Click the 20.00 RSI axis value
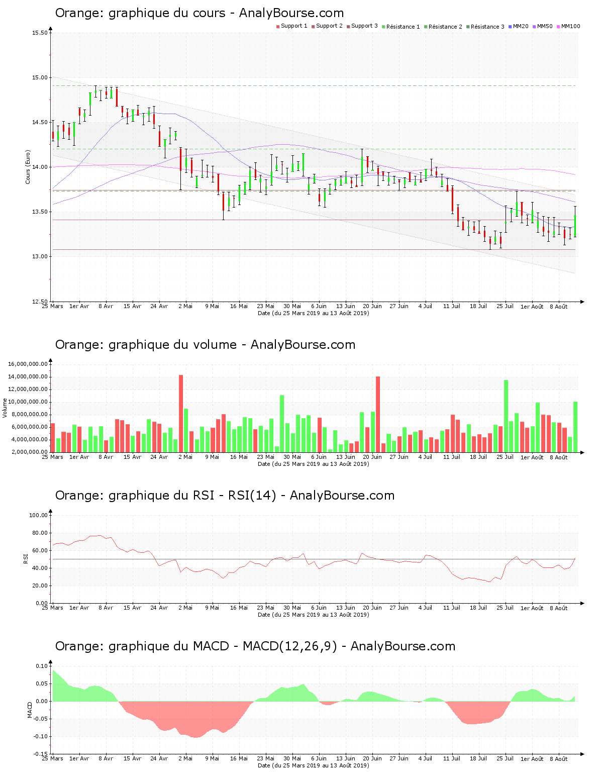Screen dimensions: 603x779 [40, 586]
